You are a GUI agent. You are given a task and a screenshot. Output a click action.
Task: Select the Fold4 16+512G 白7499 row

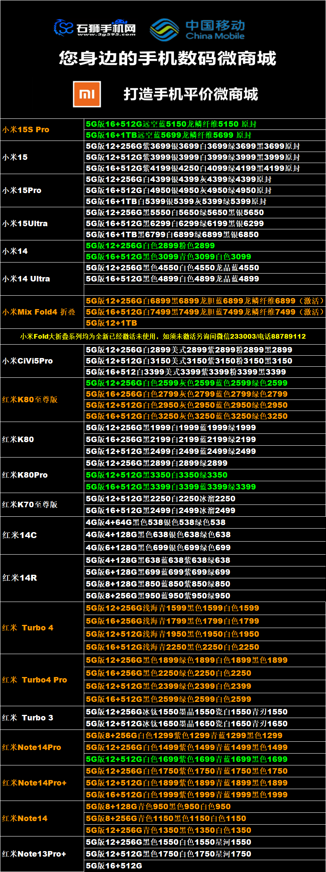pyautogui.click(x=205, y=312)
